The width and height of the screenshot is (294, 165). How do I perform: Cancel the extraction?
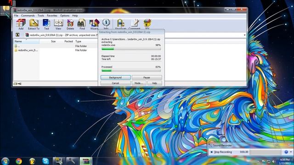click(x=115, y=83)
